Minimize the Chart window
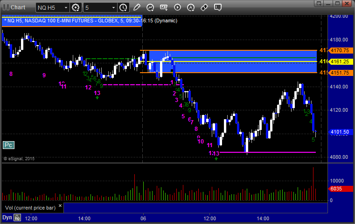This screenshot has height=224, width=355. tap(328, 3)
